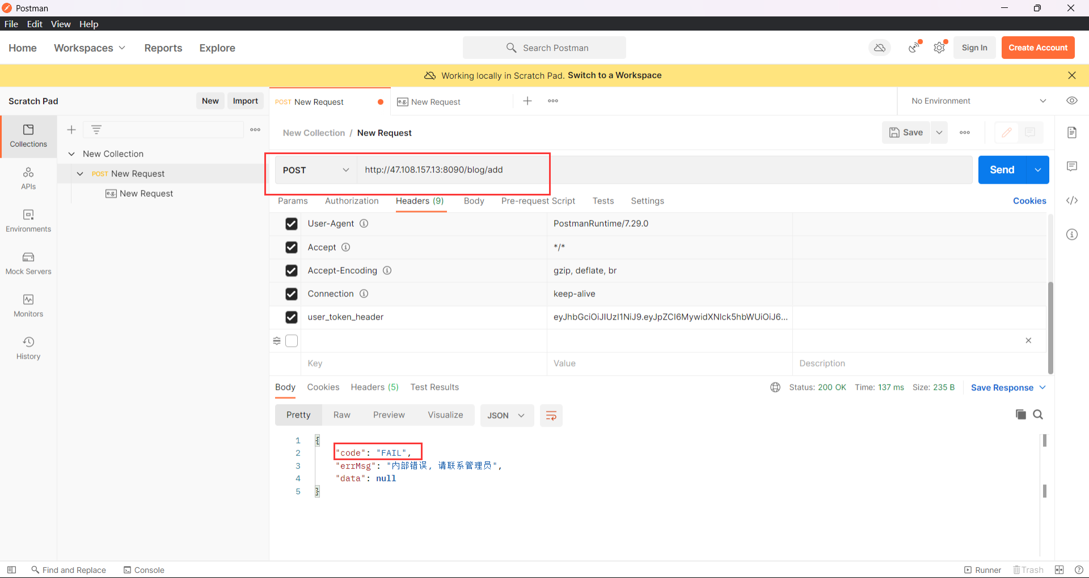Screen dimensions: 1089x578
Task: Toggle response line wrap icon
Action: click(x=551, y=415)
